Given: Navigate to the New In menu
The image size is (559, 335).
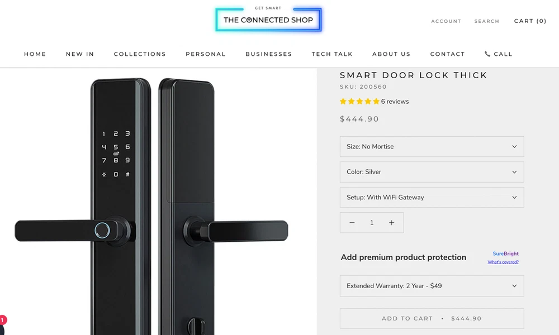Looking at the screenshot, I should [x=80, y=54].
